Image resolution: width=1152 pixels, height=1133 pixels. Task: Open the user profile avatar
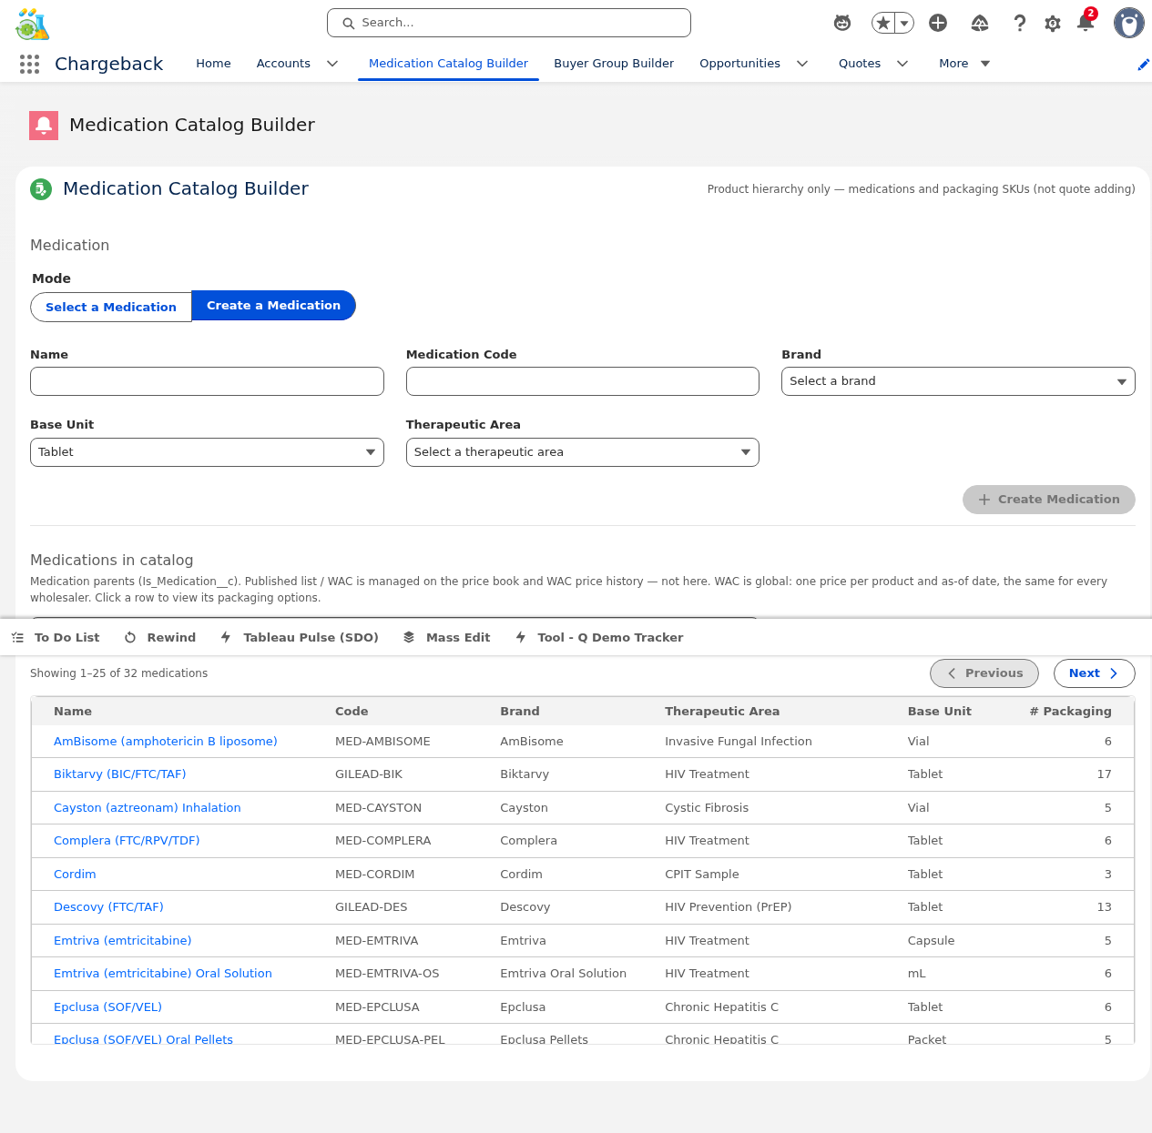pos(1129,23)
